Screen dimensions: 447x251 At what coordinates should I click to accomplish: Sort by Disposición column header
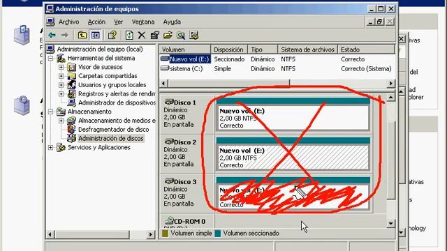pyautogui.click(x=229, y=50)
